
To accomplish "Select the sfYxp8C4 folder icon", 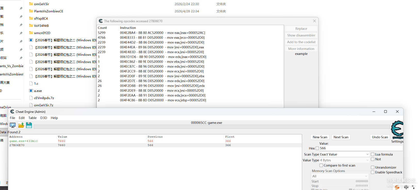I will [x=31, y=18].
